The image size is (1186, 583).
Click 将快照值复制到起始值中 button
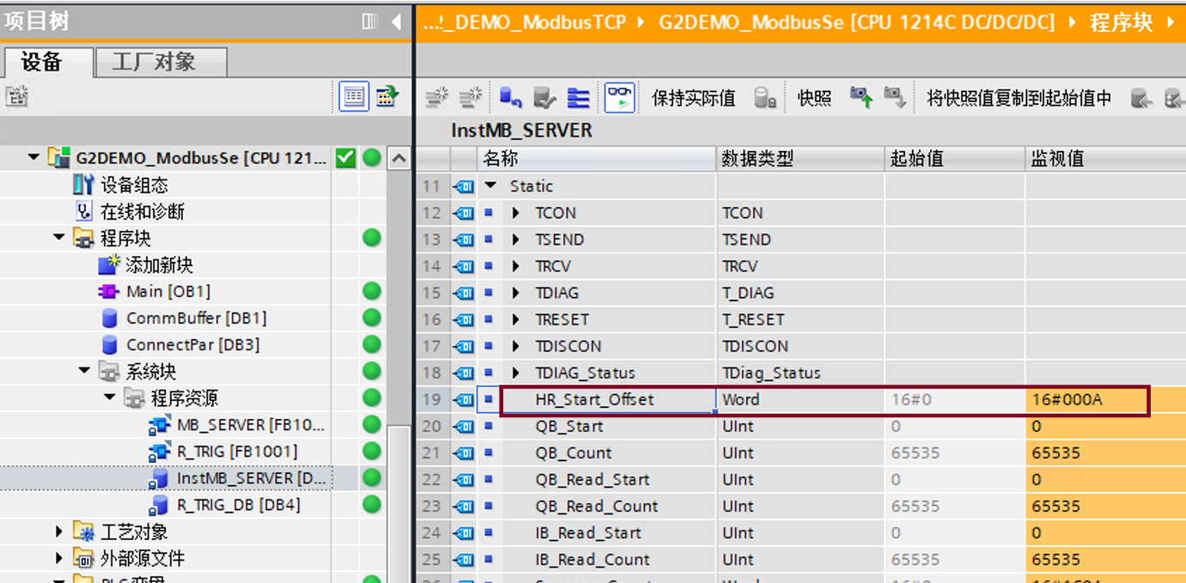coord(1019,98)
